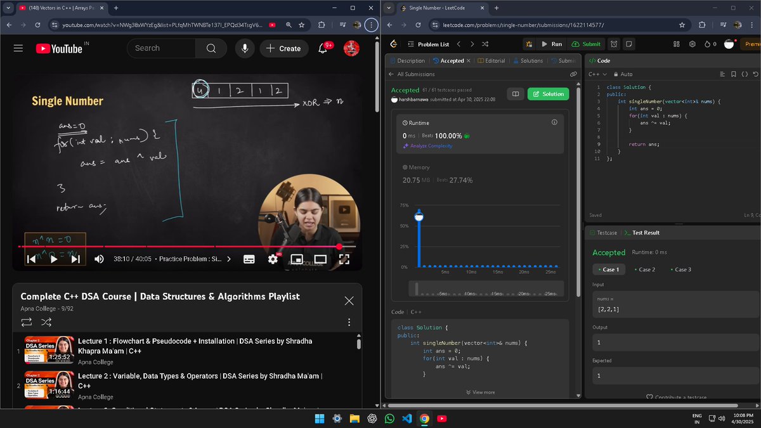Switch to the Solutions tab
This screenshot has height=428, width=761.
click(527, 61)
